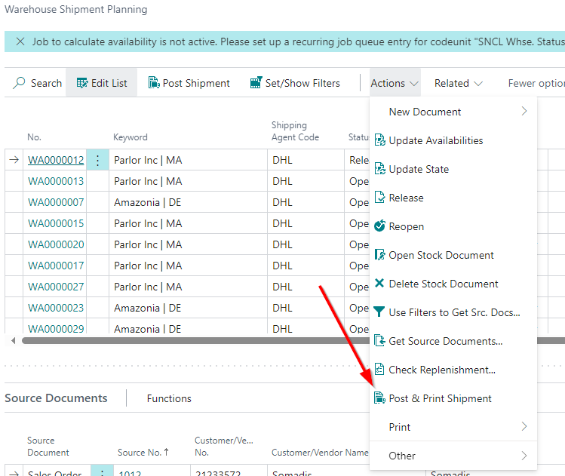Expand the Other submenu
Image resolution: width=565 pixels, height=476 pixels.
pyautogui.click(x=453, y=456)
